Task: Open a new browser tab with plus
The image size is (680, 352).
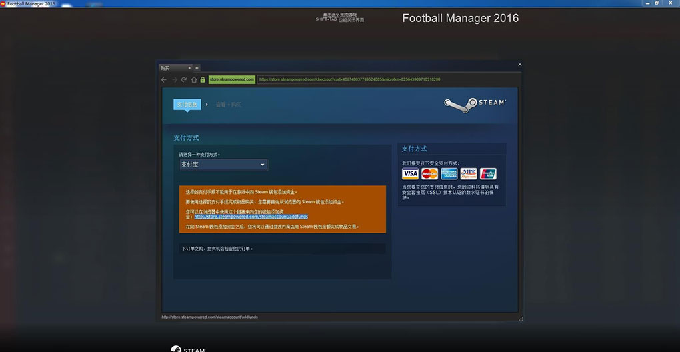Action: click(x=197, y=68)
